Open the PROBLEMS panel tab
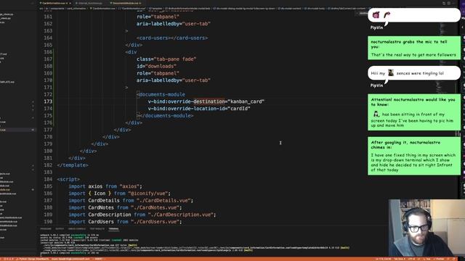This screenshot has height=261, width=465. (x=46, y=229)
